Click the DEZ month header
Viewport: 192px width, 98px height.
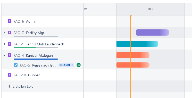click(150, 9)
